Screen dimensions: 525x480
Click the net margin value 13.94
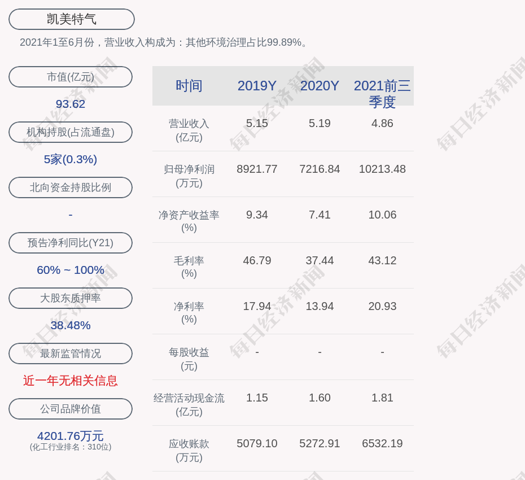320,306
